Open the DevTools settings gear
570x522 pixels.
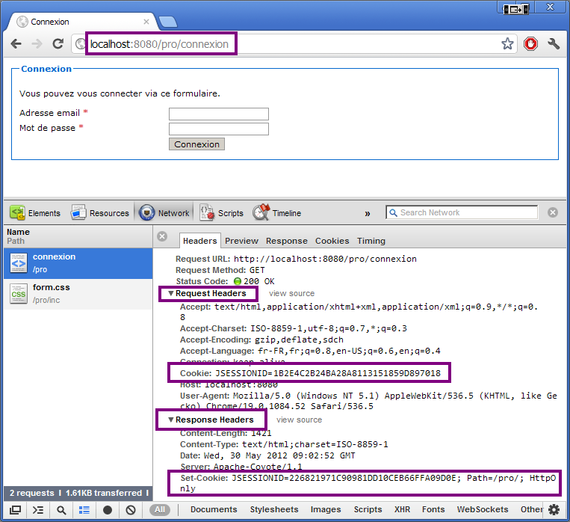coord(554,510)
